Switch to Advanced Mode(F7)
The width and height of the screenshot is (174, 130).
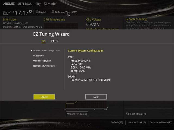click(x=162, y=122)
